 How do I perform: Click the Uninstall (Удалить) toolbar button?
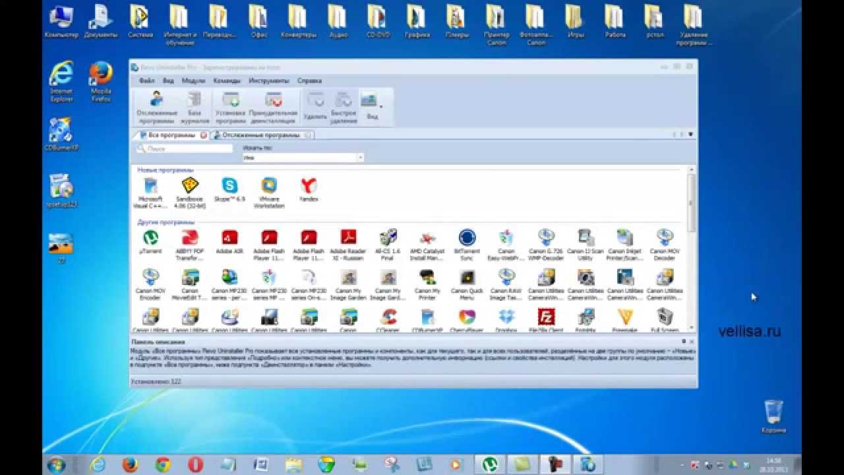[316, 108]
